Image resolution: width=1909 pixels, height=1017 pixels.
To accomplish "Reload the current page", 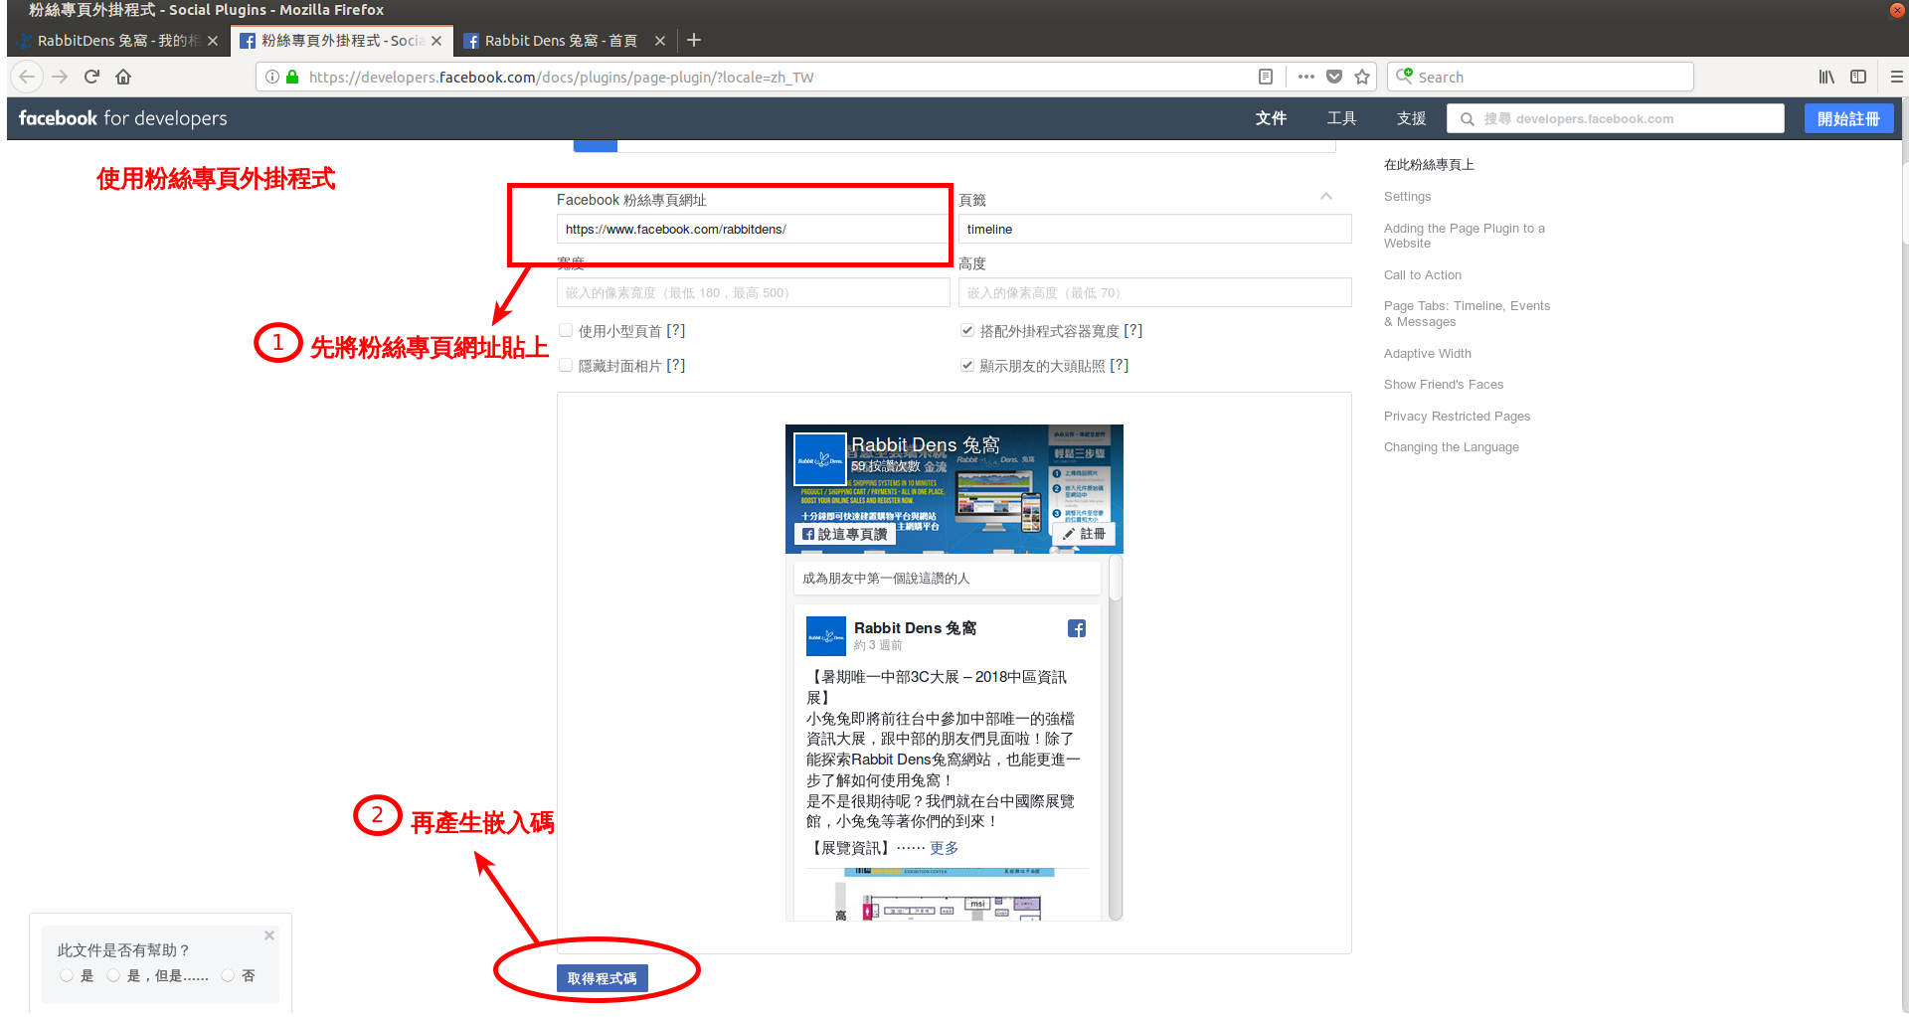I will (91, 77).
